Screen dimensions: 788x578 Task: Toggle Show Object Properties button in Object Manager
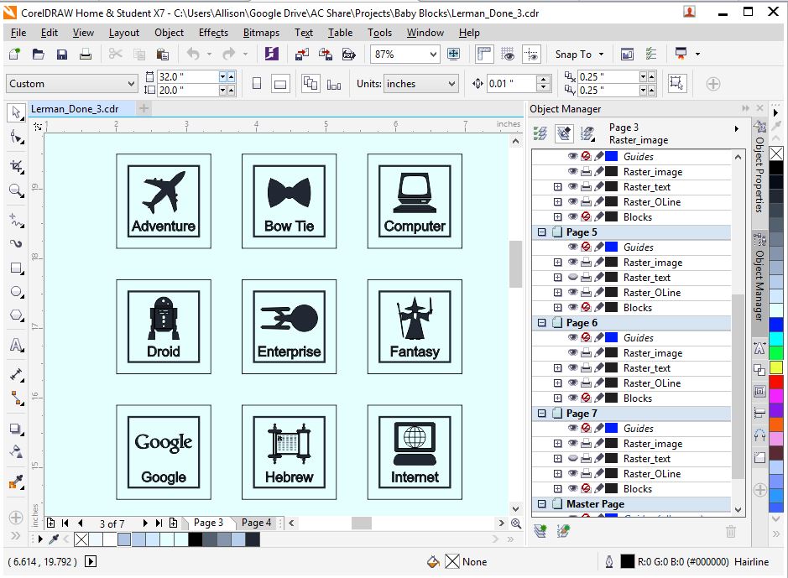(540, 133)
